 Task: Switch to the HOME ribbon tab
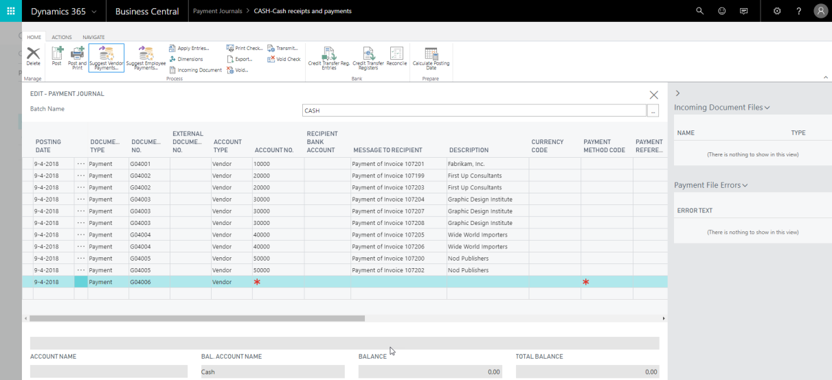point(34,37)
